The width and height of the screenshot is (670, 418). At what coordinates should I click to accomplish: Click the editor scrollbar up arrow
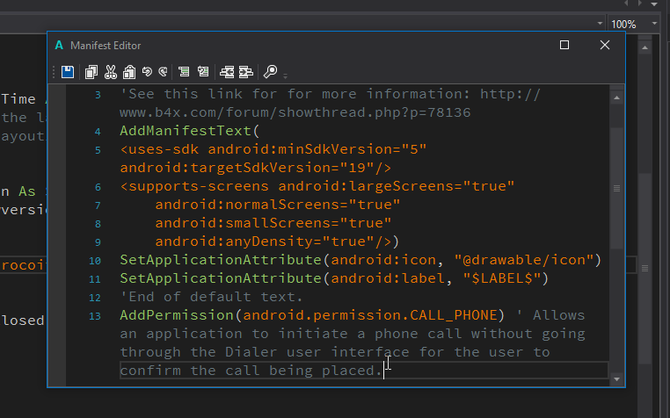(617, 99)
